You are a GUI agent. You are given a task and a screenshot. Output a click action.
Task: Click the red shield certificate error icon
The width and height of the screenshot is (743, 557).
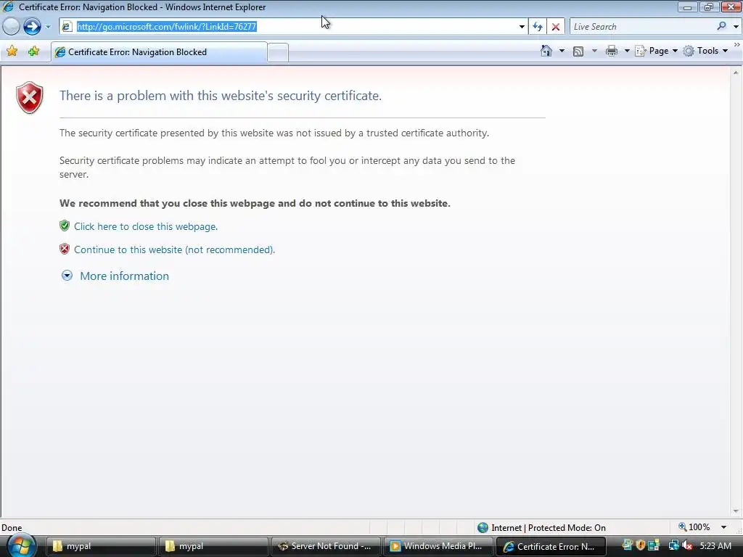pyautogui.click(x=29, y=98)
